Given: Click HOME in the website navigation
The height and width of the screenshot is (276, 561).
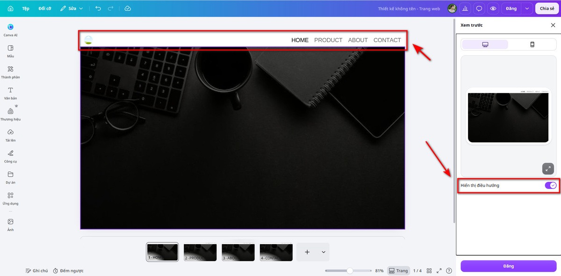Looking at the screenshot, I should tap(300, 40).
